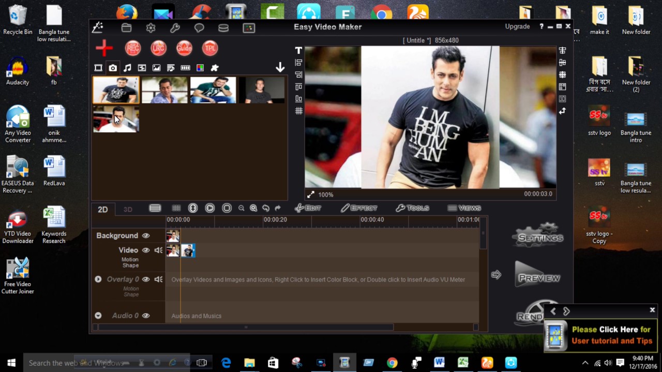Mute the Video track audio
The width and height of the screenshot is (662, 372).
click(x=158, y=250)
